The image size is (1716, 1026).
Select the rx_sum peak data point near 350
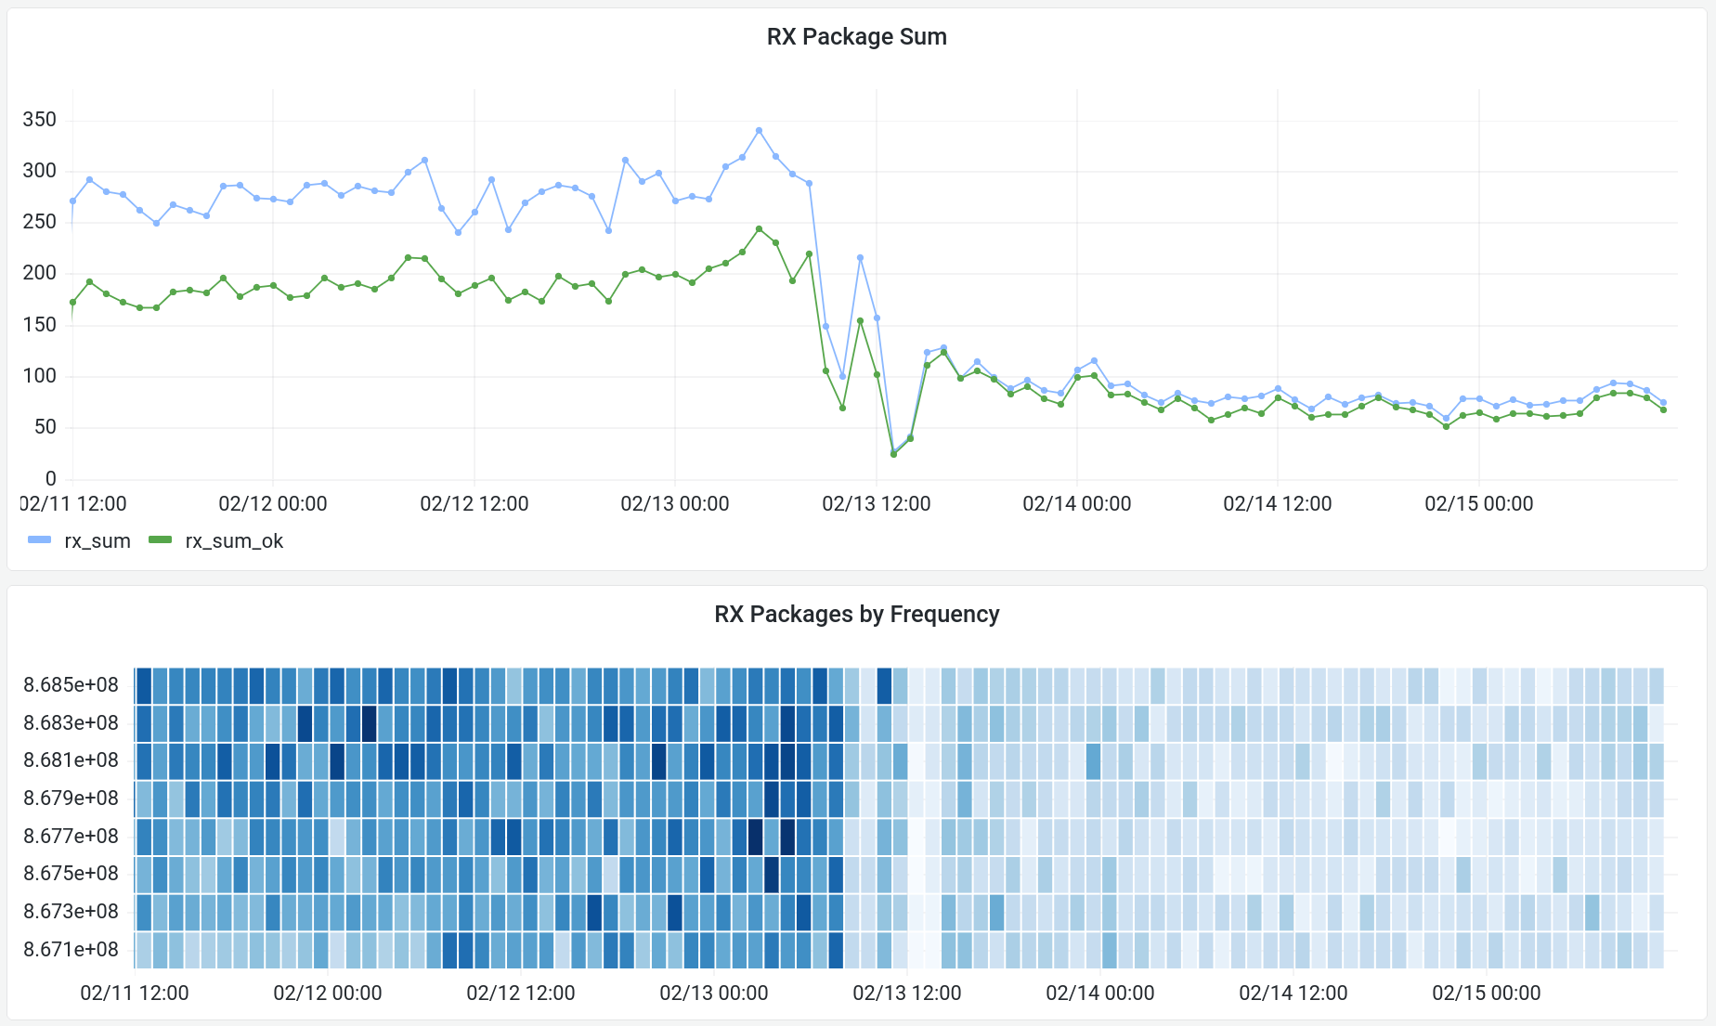click(759, 131)
